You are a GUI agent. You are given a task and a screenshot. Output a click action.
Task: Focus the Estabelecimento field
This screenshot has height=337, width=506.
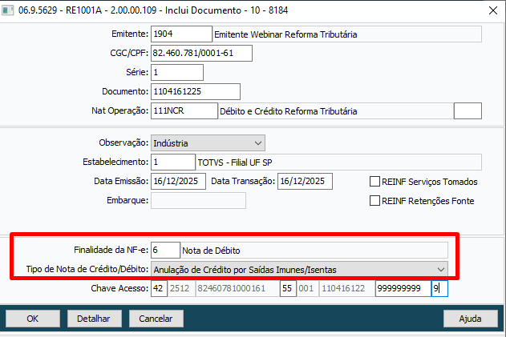tap(173, 162)
